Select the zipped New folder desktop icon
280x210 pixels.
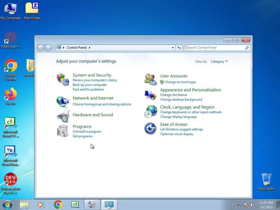[x=32, y=11]
